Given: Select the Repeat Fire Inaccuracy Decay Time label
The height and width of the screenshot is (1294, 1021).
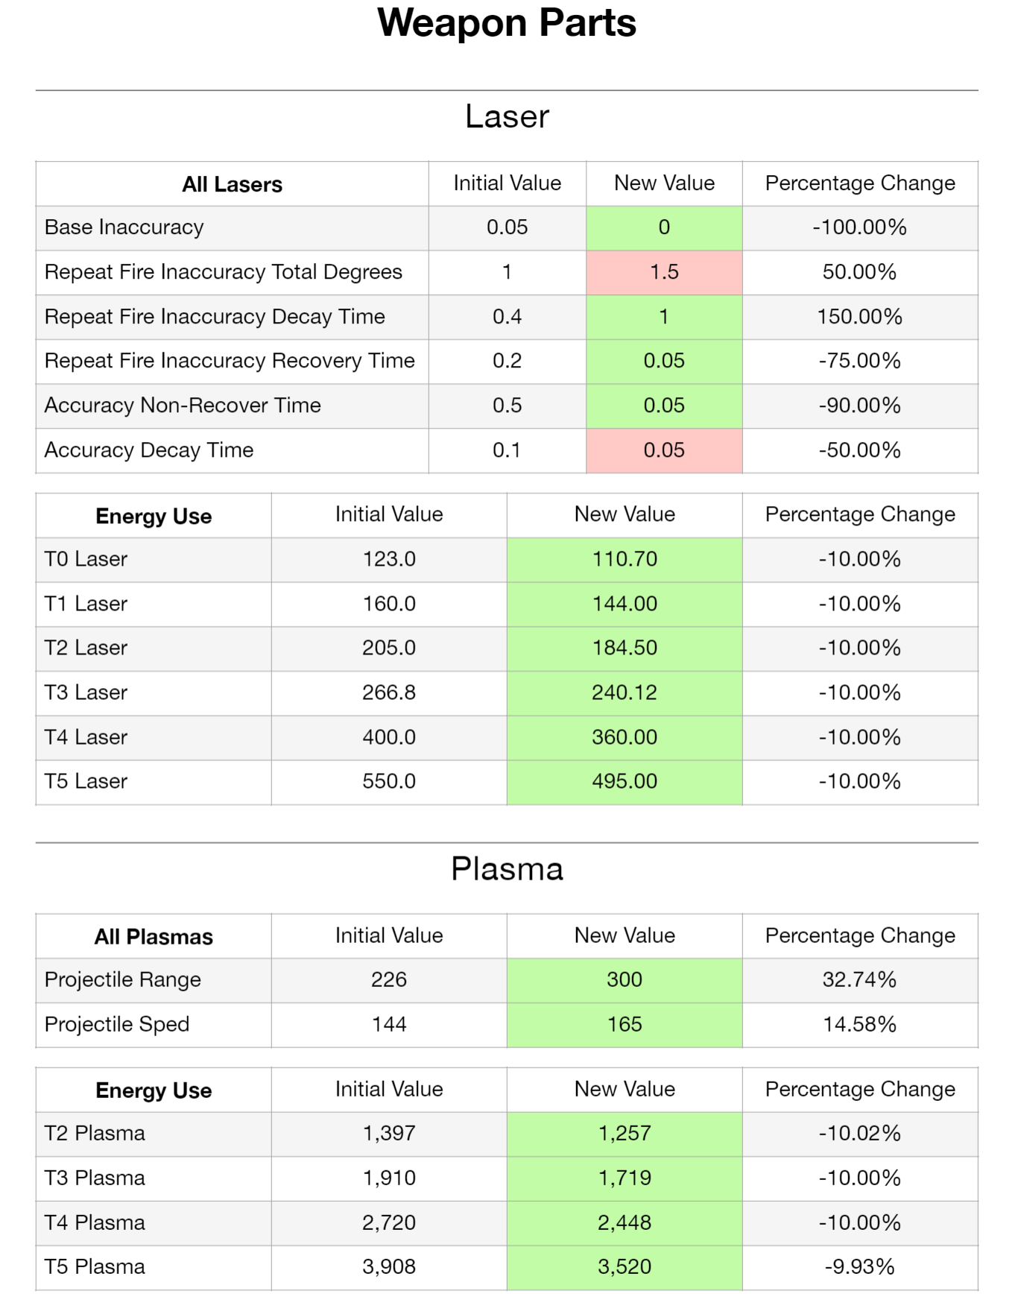Looking at the screenshot, I should [215, 317].
